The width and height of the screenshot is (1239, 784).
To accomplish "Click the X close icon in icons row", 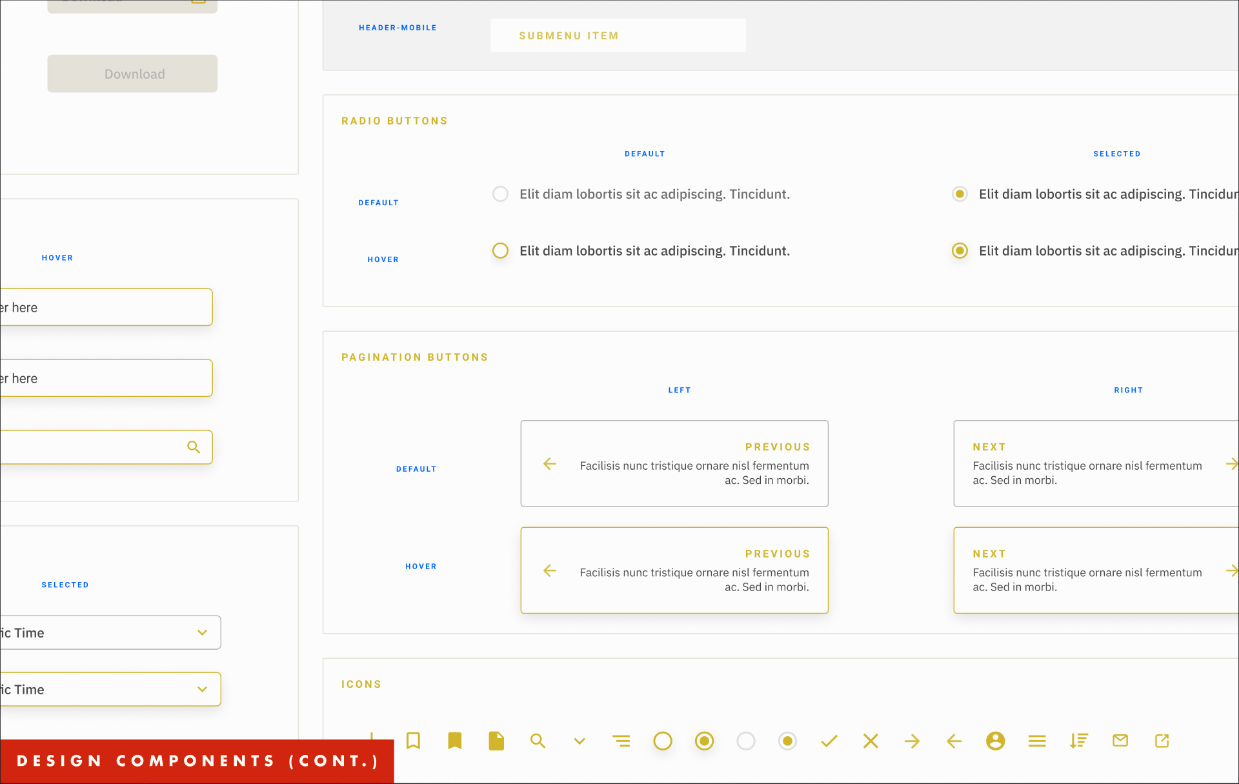I will pyautogui.click(x=871, y=741).
